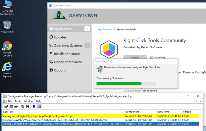
Task: Click the Open on Server computer icon
Action: point(11,106)
